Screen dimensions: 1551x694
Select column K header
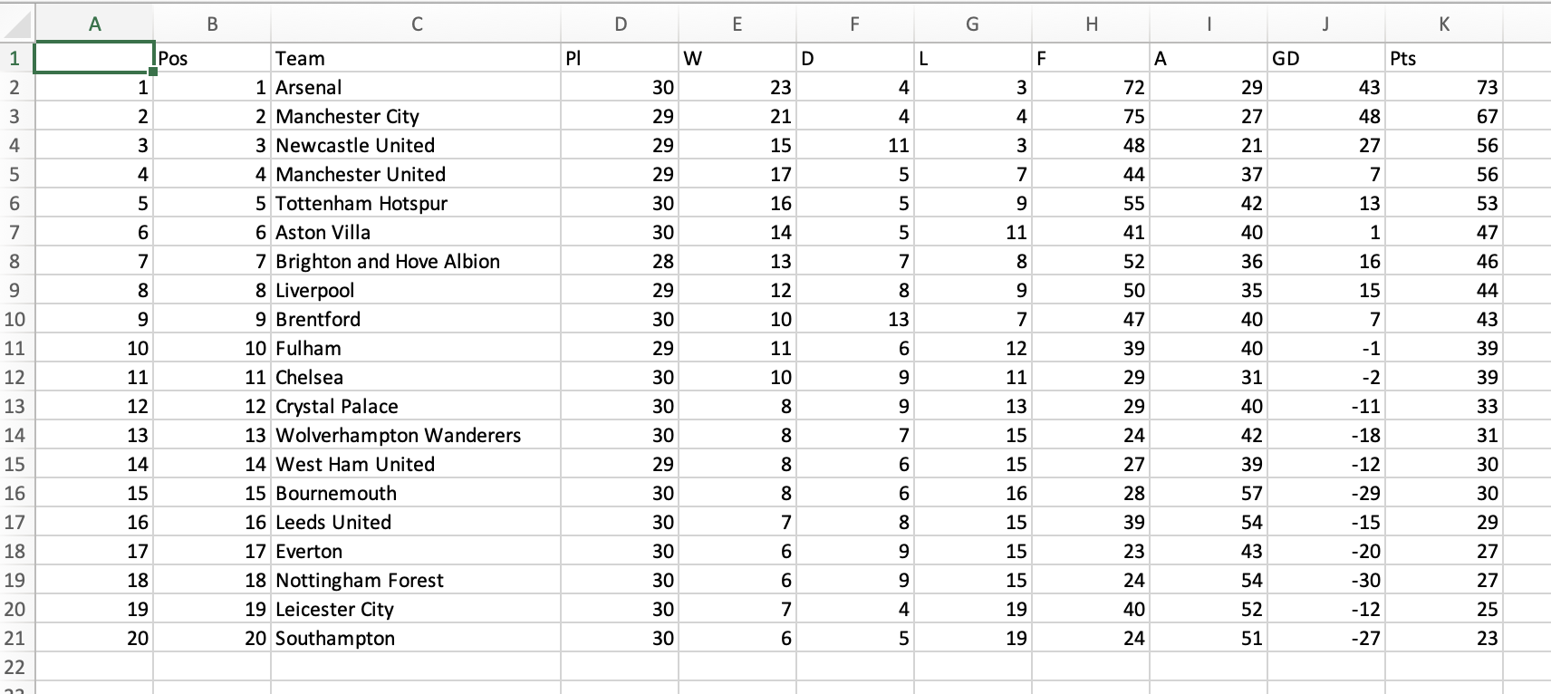(1444, 24)
